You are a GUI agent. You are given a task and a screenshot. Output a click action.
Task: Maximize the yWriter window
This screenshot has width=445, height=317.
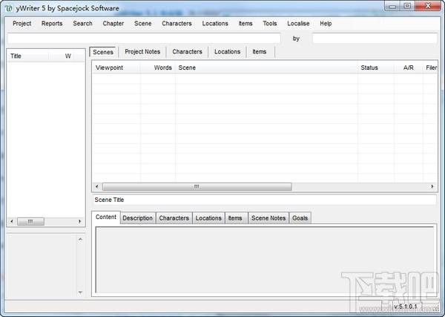(407, 6)
